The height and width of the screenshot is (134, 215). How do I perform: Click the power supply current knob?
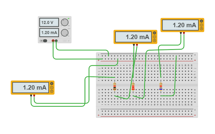pos(64,33)
